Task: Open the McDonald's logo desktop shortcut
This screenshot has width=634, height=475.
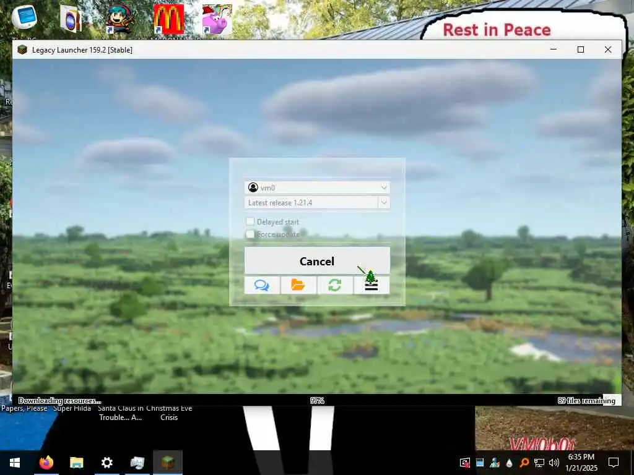Action: 168,19
